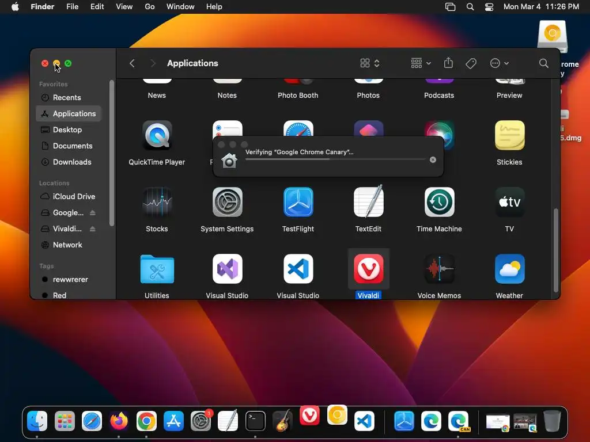The height and width of the screenshot is (442, 590).
Task: Open the View menu
Action: point(124,7)
